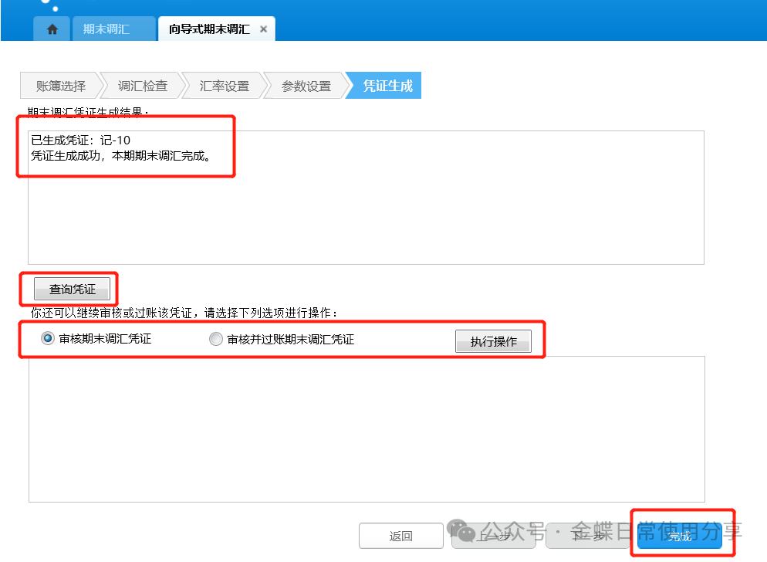Click the 返回 button
This screenshot has height=562, width=767.
[x=400, y=536]
